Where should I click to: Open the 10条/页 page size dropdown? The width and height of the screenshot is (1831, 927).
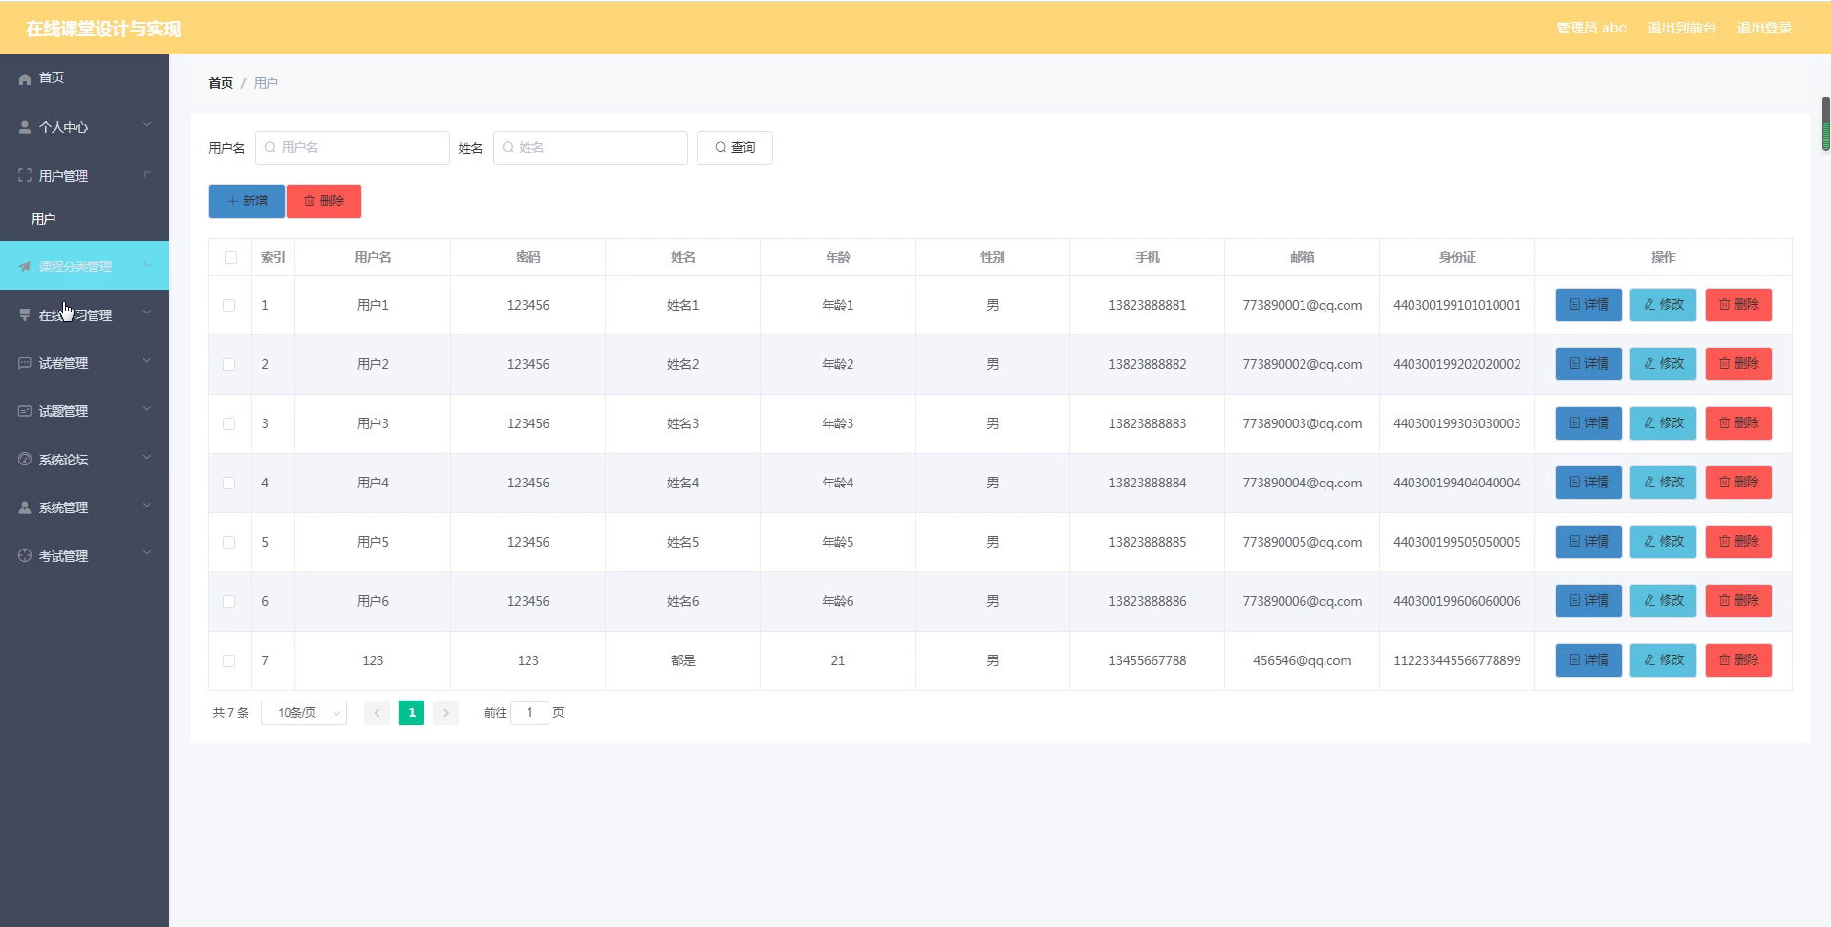click(x=304, y=713)
